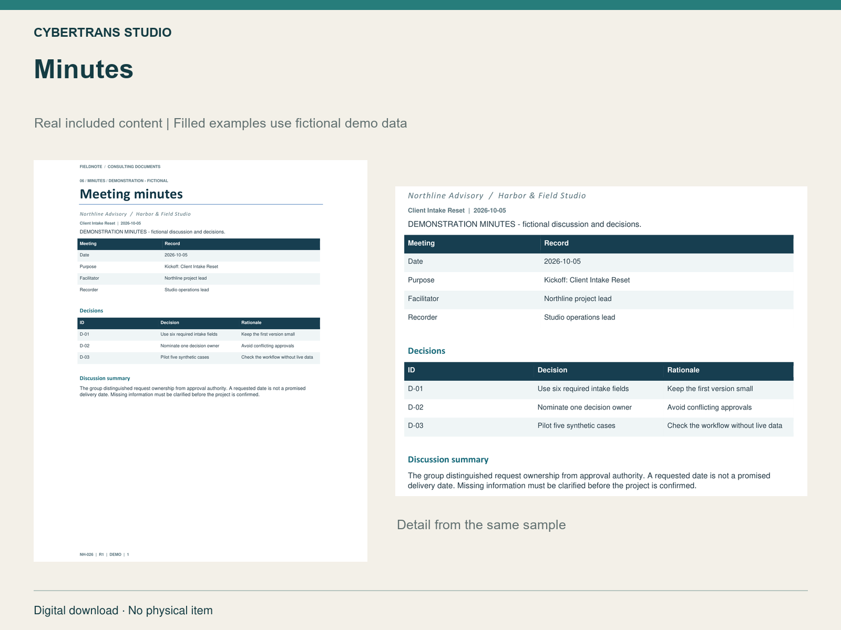Click 'Use six required intake fields' in enlarged detail
Image resolution: width=841 pixels, height=630 pixels.
(x=583, y=389)
